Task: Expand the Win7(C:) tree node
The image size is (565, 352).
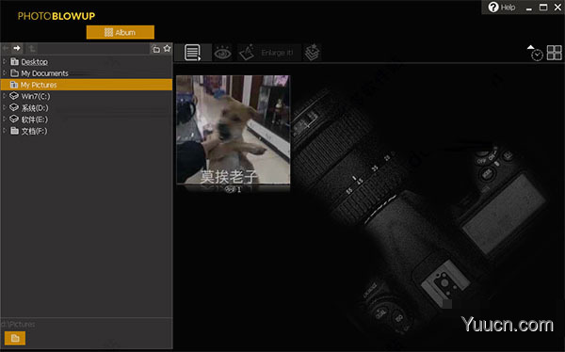Action: pos(5,96)
